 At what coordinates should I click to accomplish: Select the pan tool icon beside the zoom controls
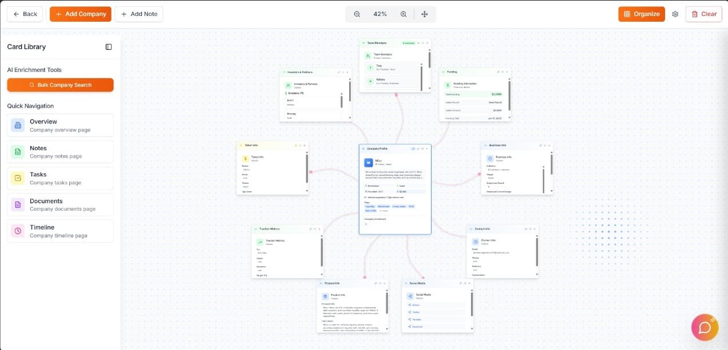425,14
